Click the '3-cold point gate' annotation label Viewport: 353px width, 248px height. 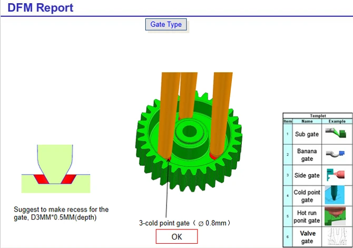[185, 223]
